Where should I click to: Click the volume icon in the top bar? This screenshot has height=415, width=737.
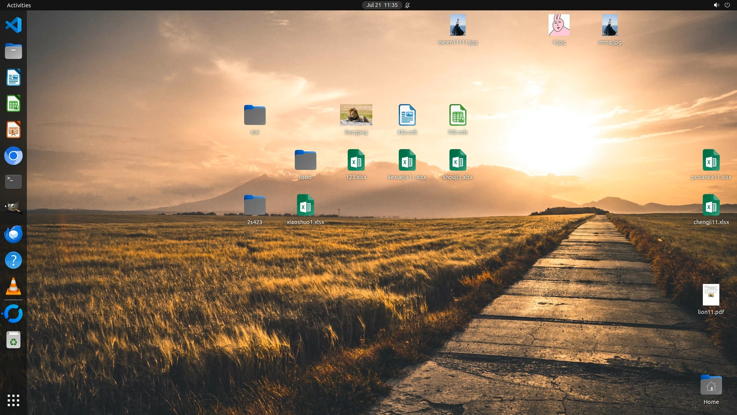[x=716, y=5]
